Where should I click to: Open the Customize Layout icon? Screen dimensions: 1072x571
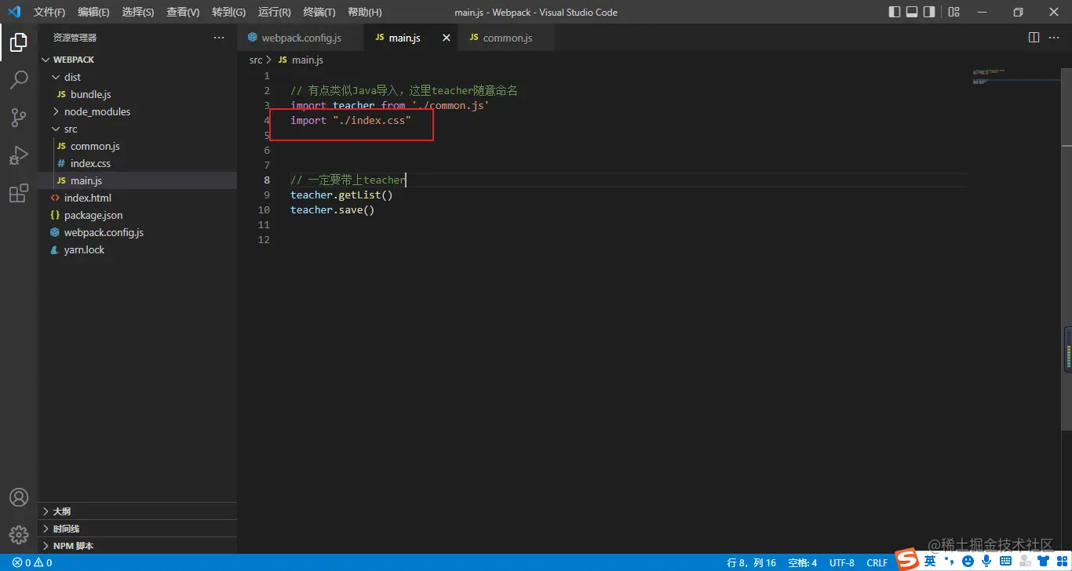click(x=953, y=12)
